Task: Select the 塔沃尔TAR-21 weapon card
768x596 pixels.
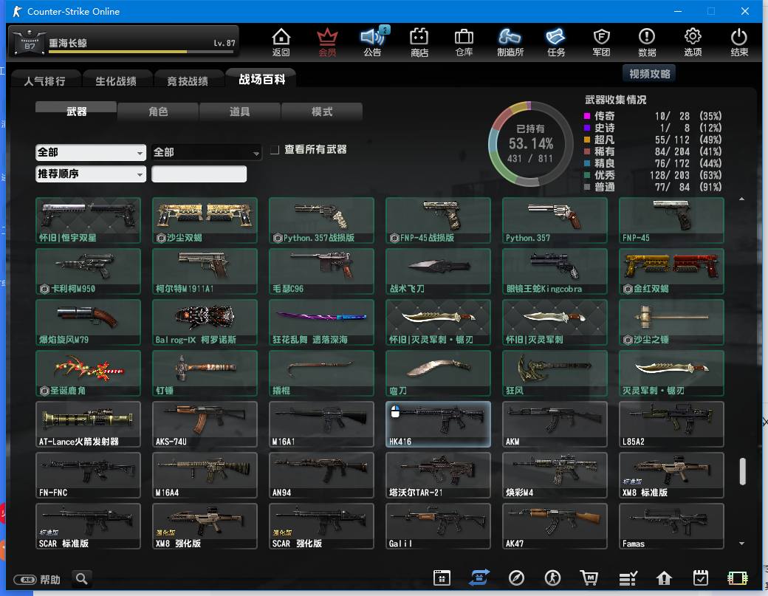Action: point(438,475)
